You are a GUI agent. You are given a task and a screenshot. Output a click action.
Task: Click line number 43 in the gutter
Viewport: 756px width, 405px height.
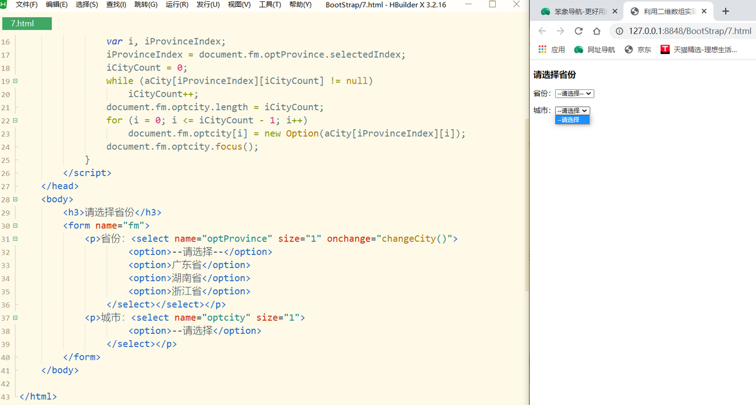pyautogui.click(x=6, y=397)
